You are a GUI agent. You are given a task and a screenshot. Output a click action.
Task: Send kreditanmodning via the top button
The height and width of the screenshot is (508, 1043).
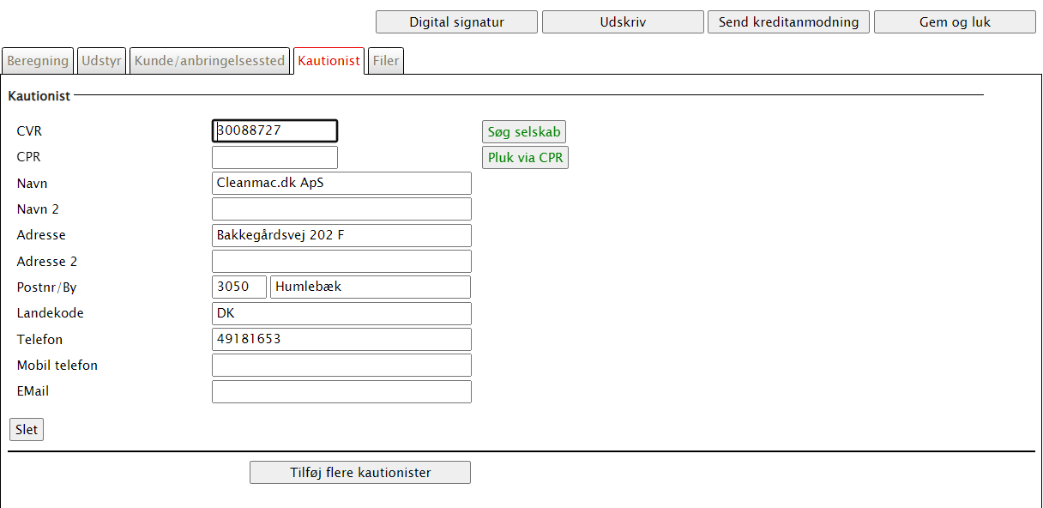[x=788, y=22]
